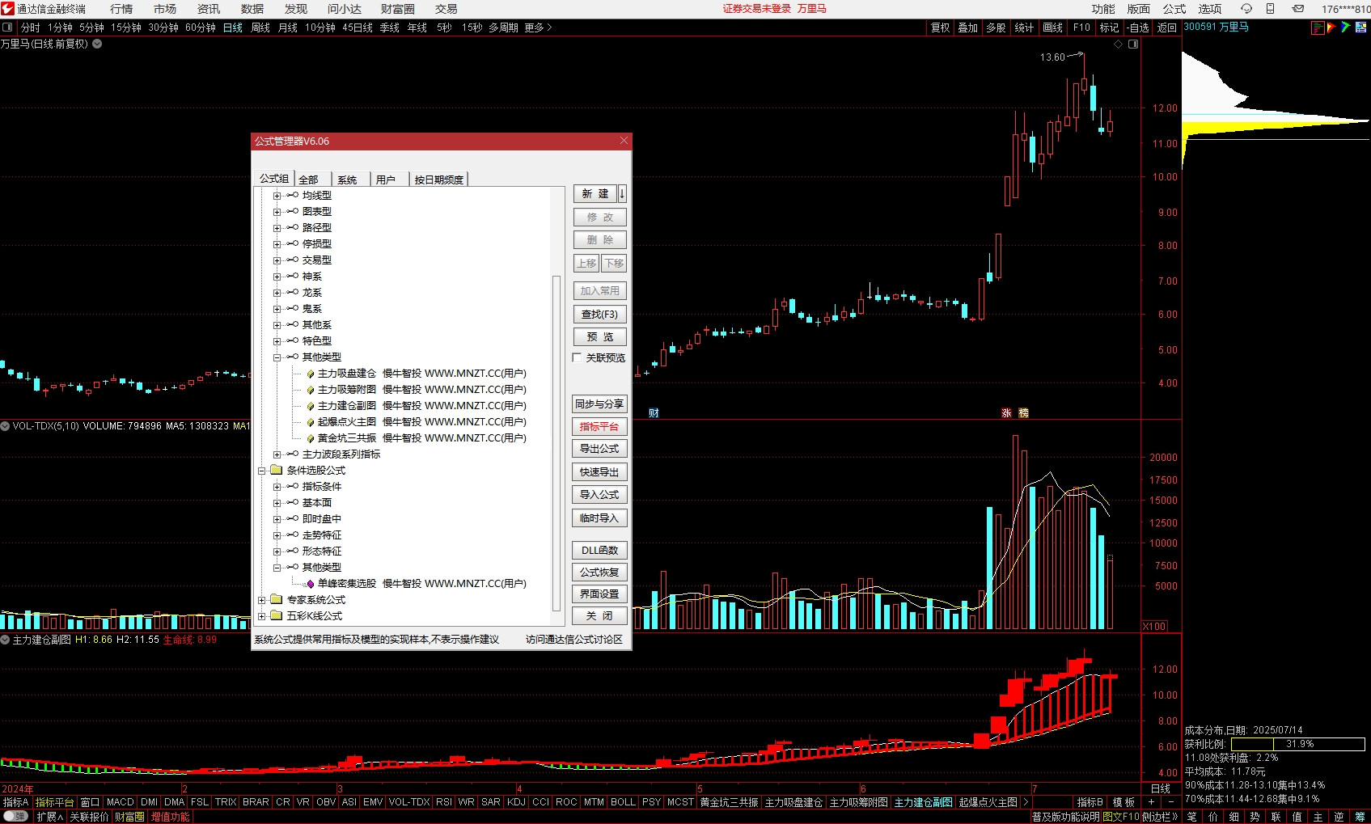Expand the 主力波段系列指标 node
Image resolution: width=1371 pixels, height=824 pixels.
tap(277, 454)
